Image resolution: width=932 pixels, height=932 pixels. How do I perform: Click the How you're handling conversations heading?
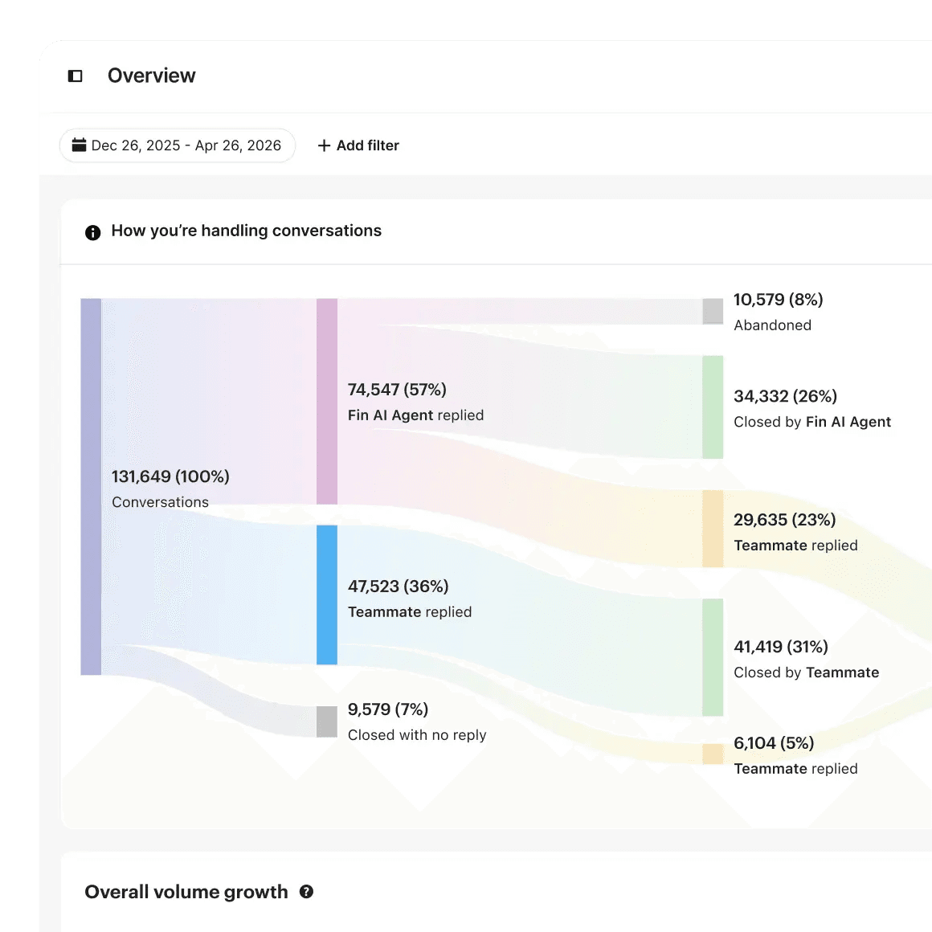pos(246,231)
